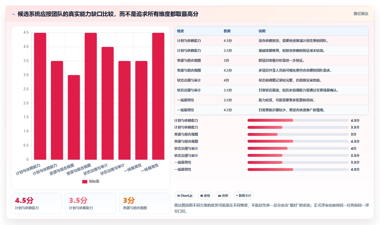Click the text 能力较深，可能需要更多配置和培训。
Screen dimensions: 380x225
286,100
